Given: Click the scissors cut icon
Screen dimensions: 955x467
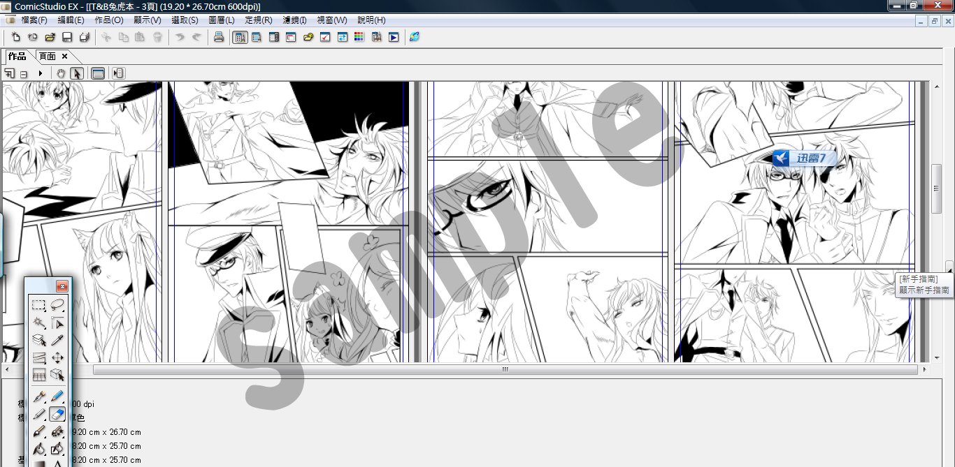Looking at the screenshot, I should pyautogui.click(x=106, y=37).
